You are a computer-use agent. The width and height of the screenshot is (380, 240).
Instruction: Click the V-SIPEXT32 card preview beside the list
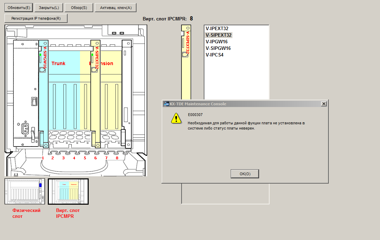[x=186, y=62]
